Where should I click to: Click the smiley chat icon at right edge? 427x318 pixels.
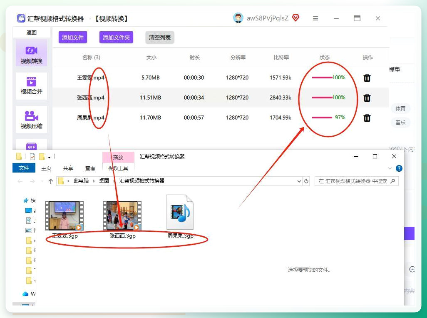pos(412,270)
